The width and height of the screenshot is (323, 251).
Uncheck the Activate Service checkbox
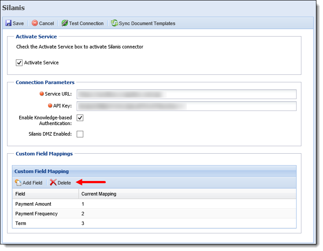point(19,63)
